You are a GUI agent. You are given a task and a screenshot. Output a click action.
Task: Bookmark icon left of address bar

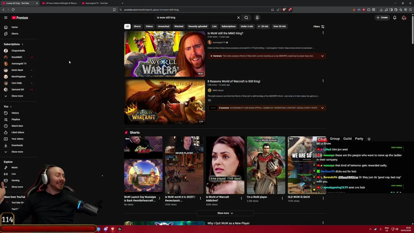point(114,10)
